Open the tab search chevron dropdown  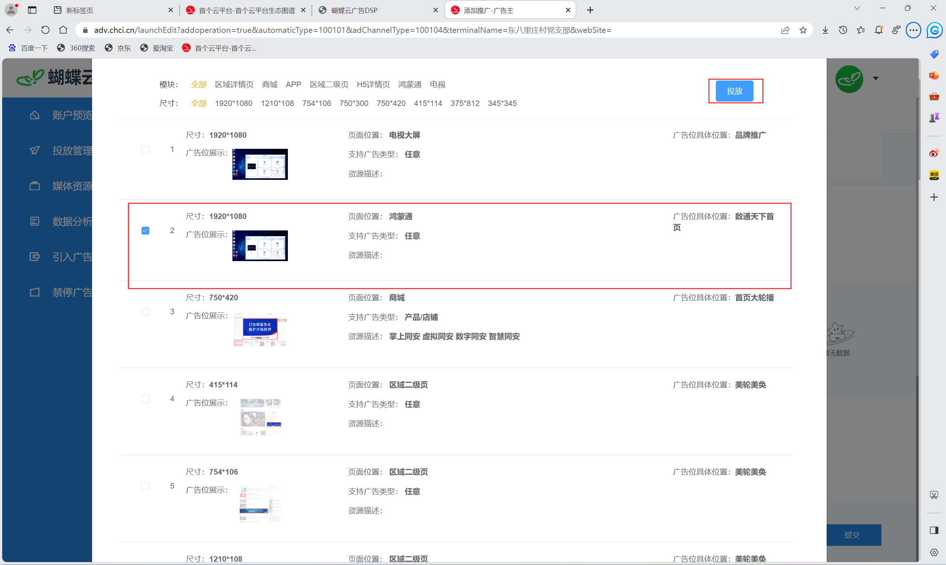(857, 8)
